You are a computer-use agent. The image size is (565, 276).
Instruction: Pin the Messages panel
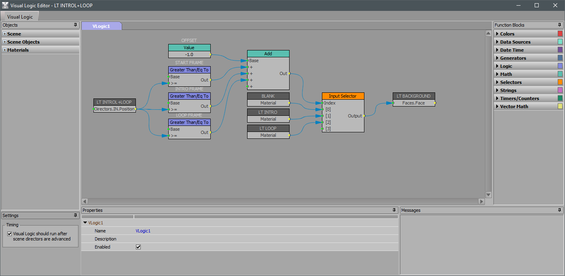pyautogui.click(x=560, y=210)
